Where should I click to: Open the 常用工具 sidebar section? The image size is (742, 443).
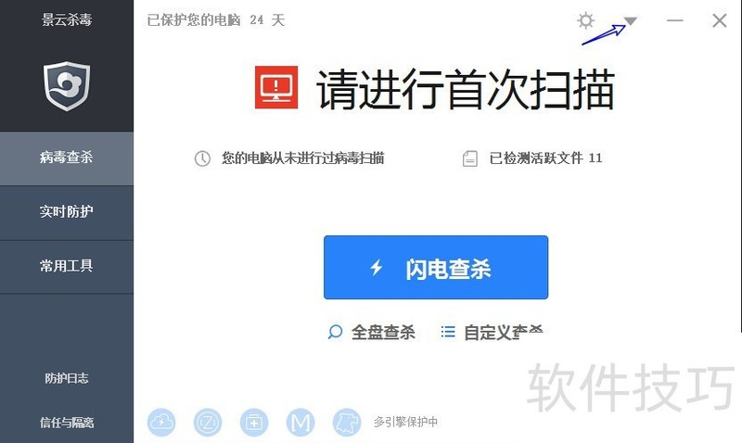tap(67, 267)
